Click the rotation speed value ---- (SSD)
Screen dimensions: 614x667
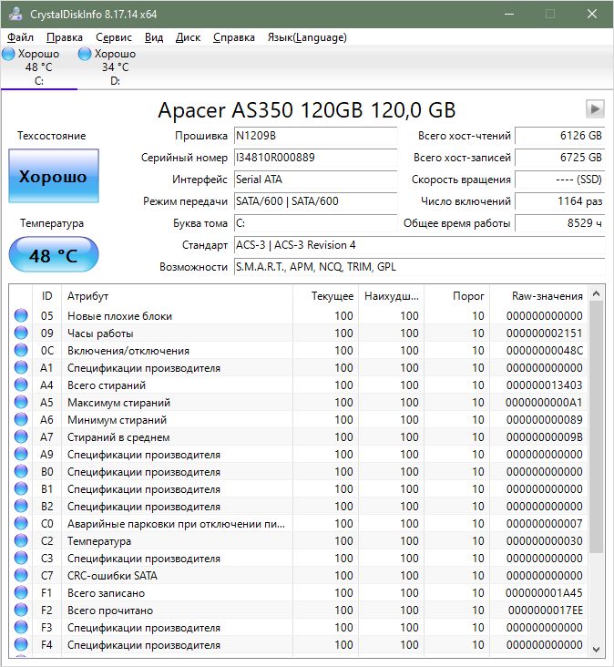(x=560, y=180)
